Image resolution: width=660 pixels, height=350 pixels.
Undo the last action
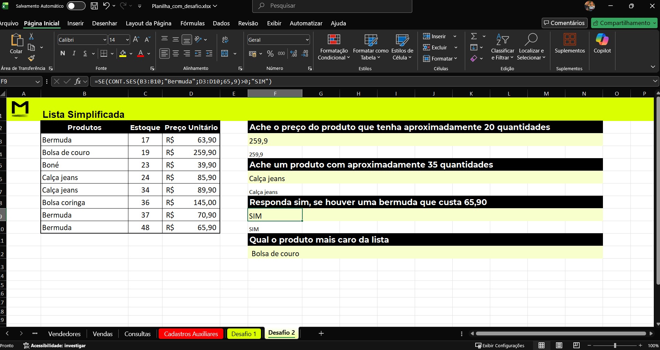(x=106, y=6)
